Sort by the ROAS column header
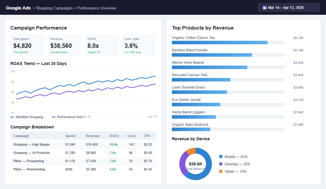The image size is (326, 189). pyautogui.click(x=114, y=136)
